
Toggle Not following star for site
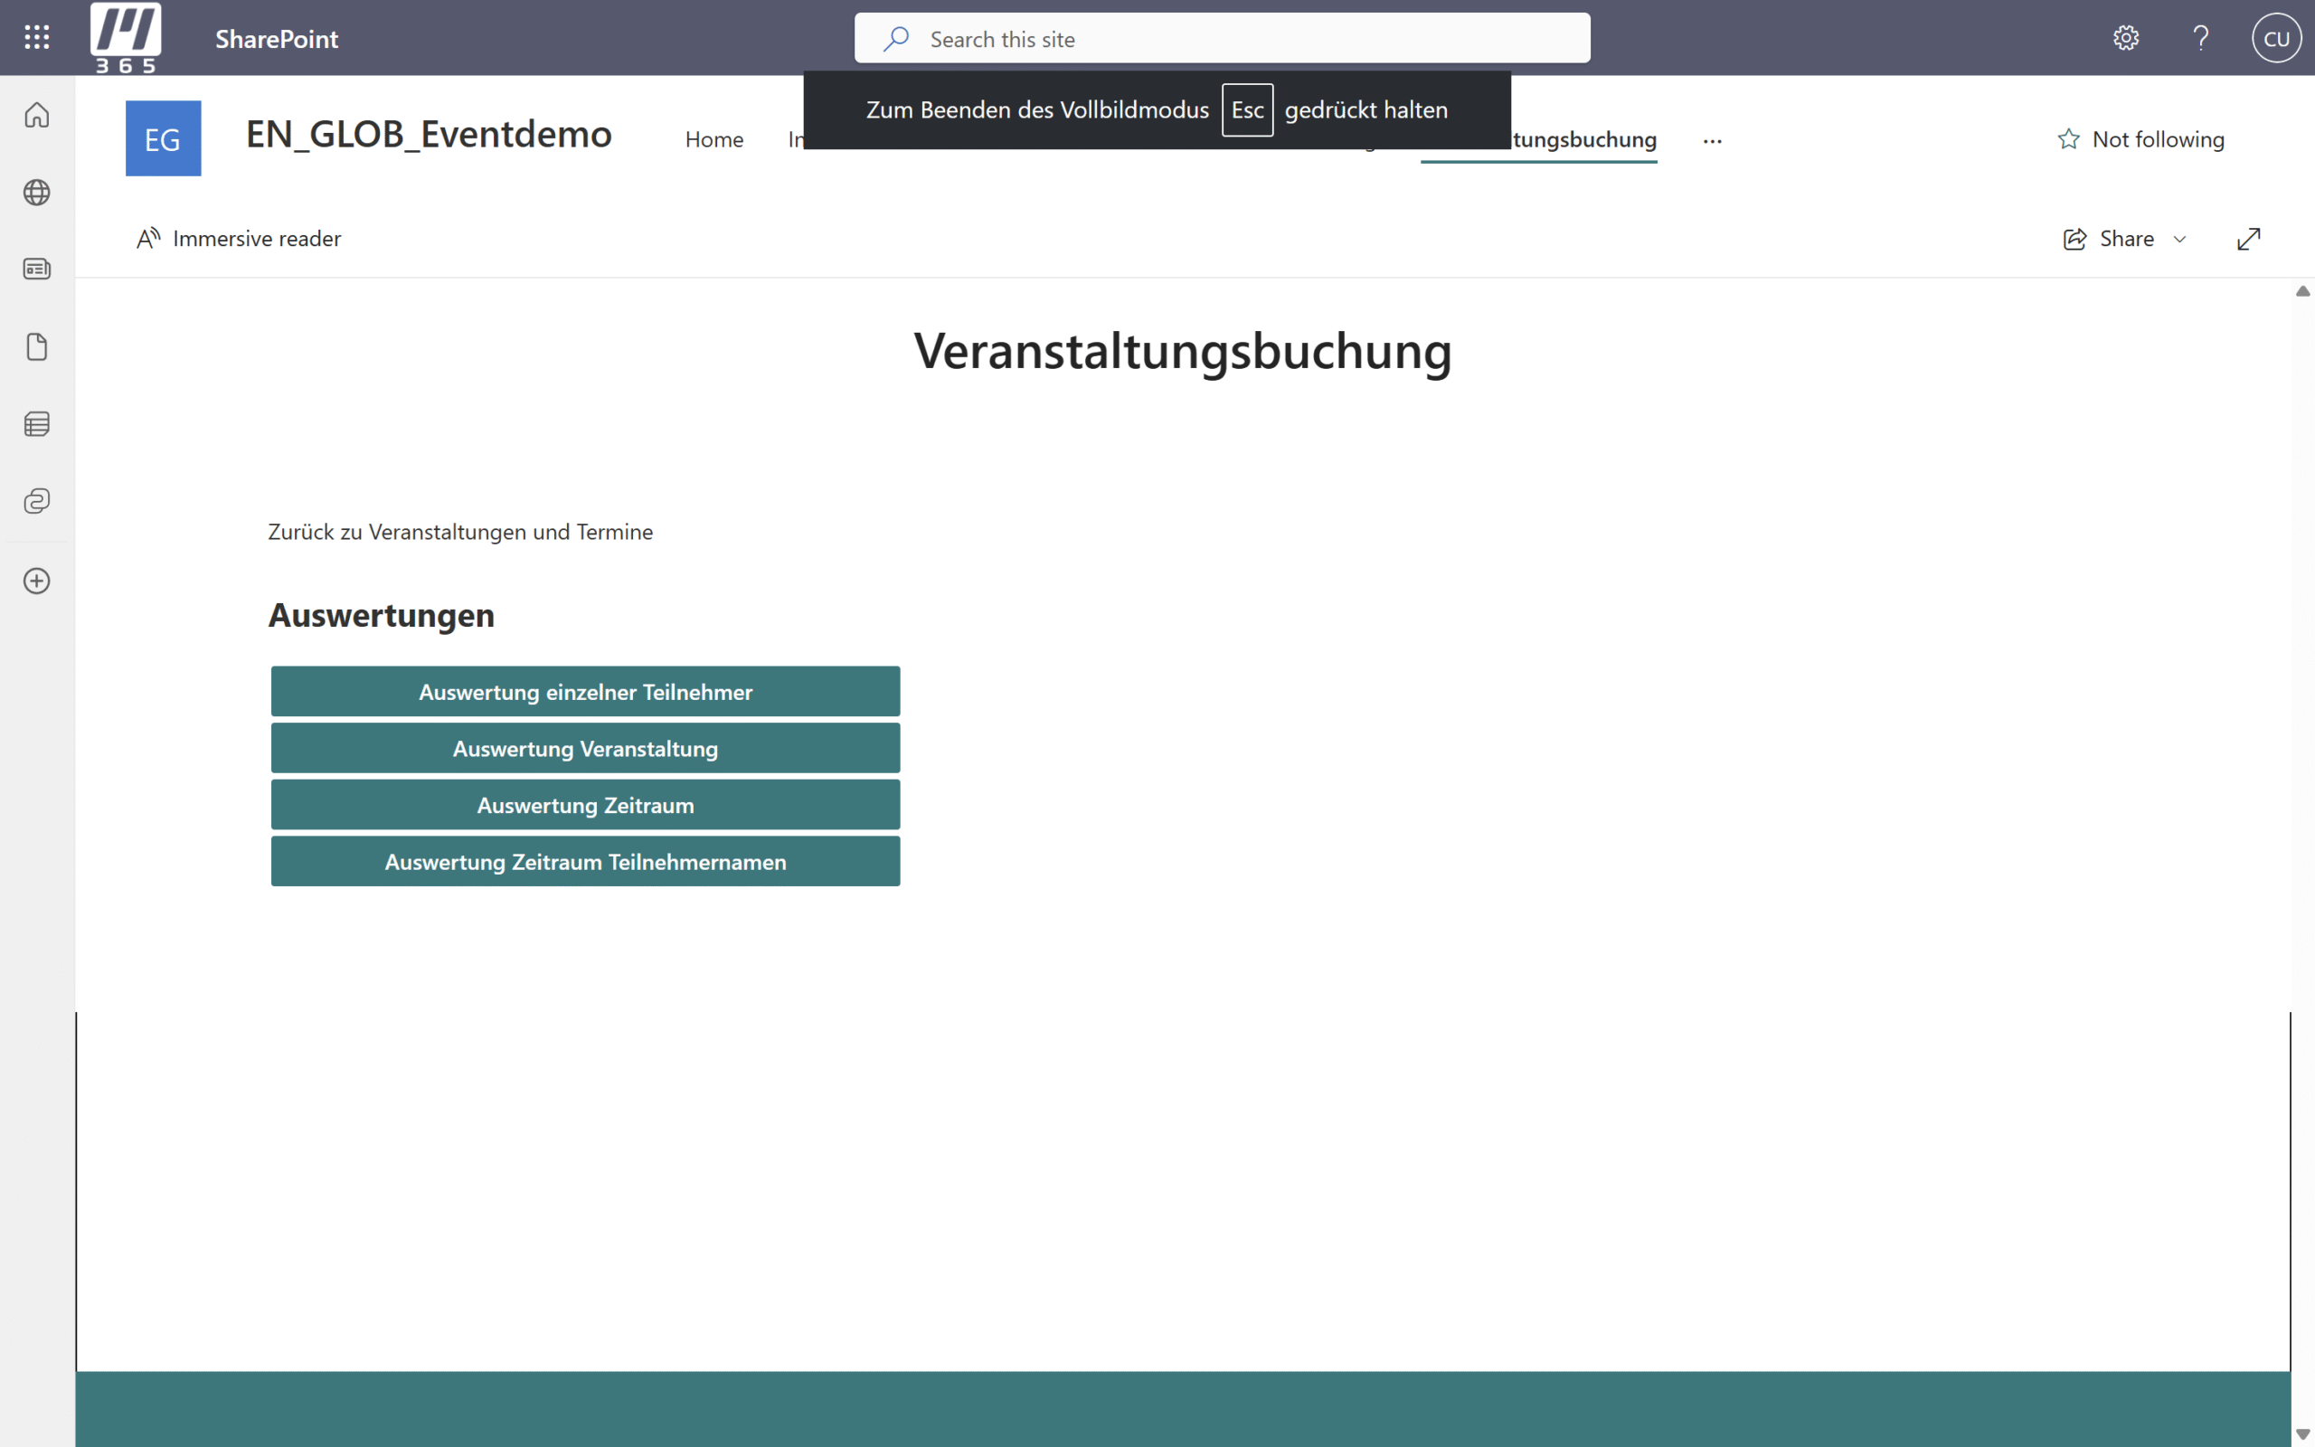coord(2068,139)
